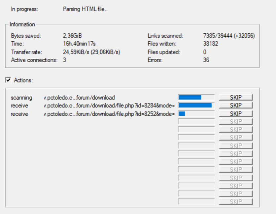Click the Active connections count
276x214 pixels.
click(x=64, y=60)
